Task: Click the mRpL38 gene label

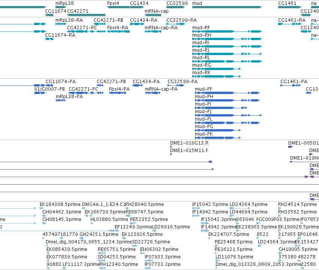Action: [x=64, y=3]
